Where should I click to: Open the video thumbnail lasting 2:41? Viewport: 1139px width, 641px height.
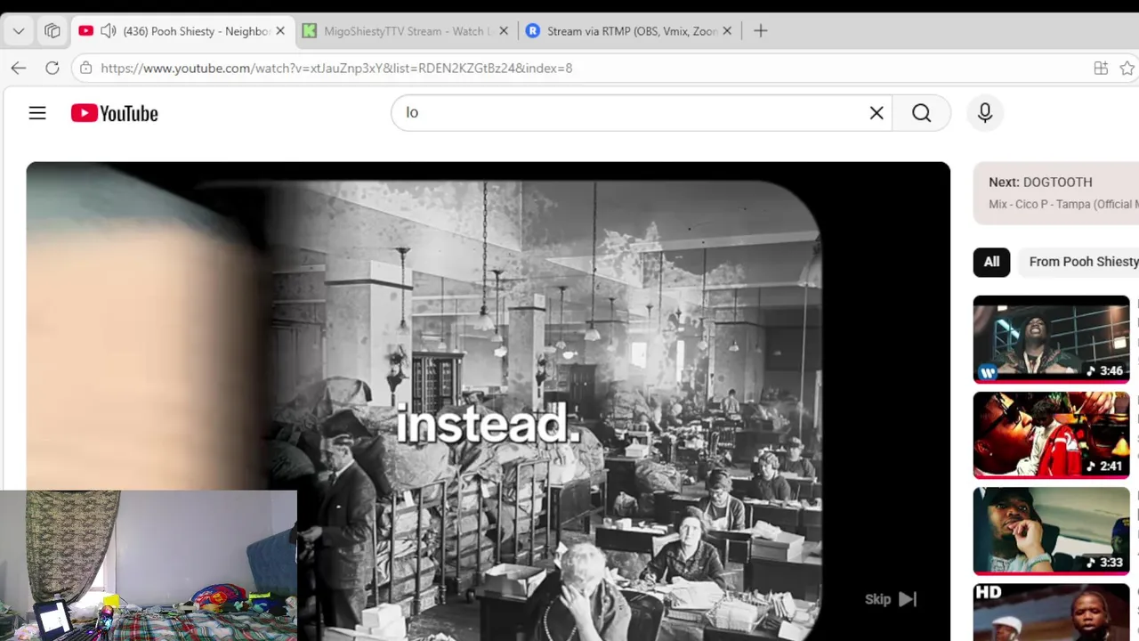point(1051,435)
